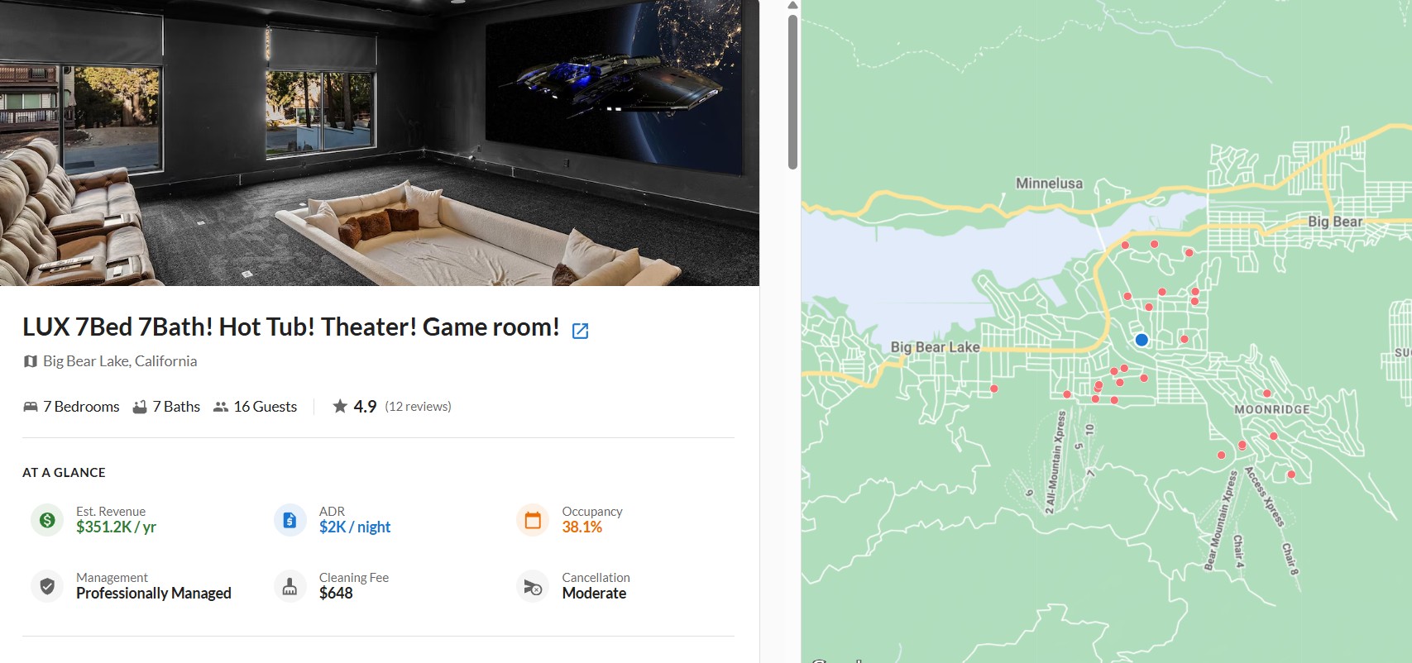Click the scrollbar up arrow
This screenshot has height=663, width=1412.
(792, 6)
